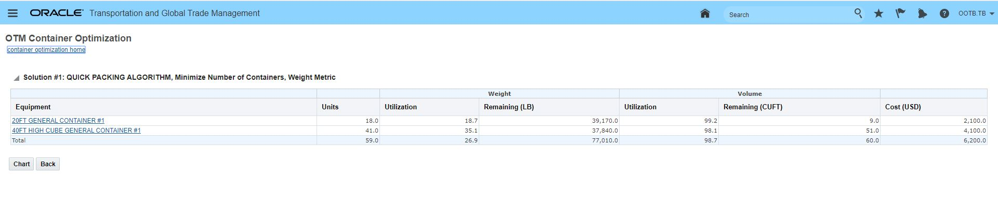The height and width of the screenshot is (216, 998).
Task: Open the OOTB.TB user dropdown
Action: pos(976,13)
